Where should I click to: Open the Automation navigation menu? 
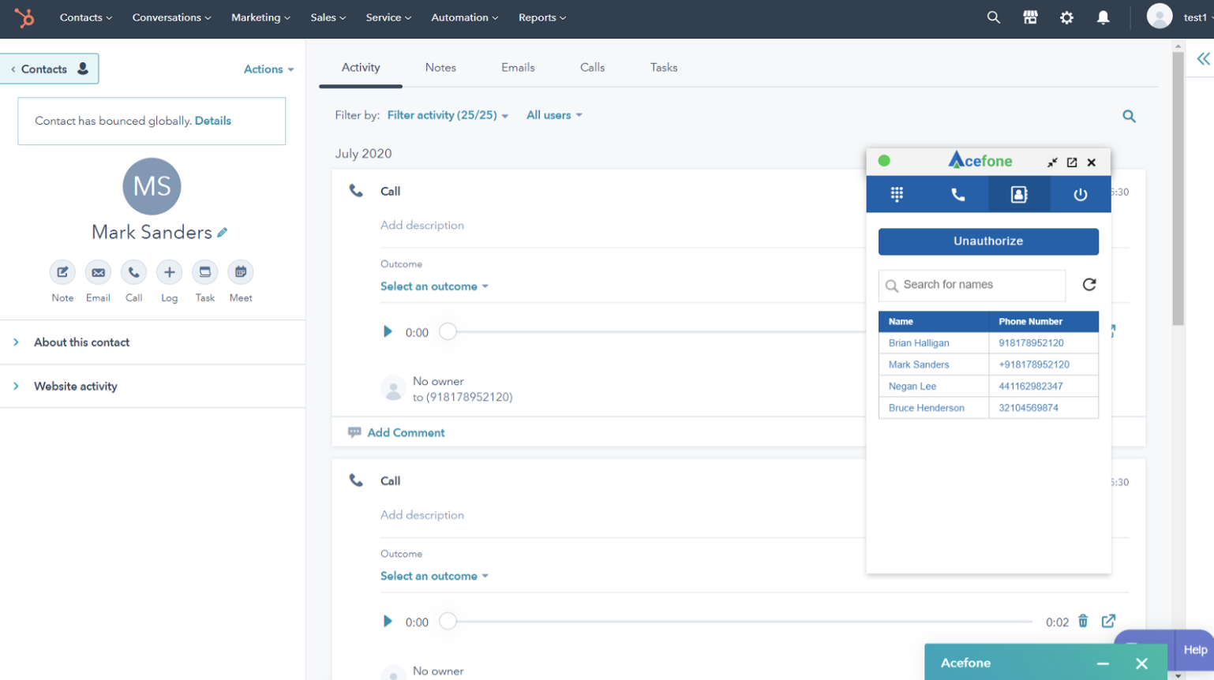point(464,17)
